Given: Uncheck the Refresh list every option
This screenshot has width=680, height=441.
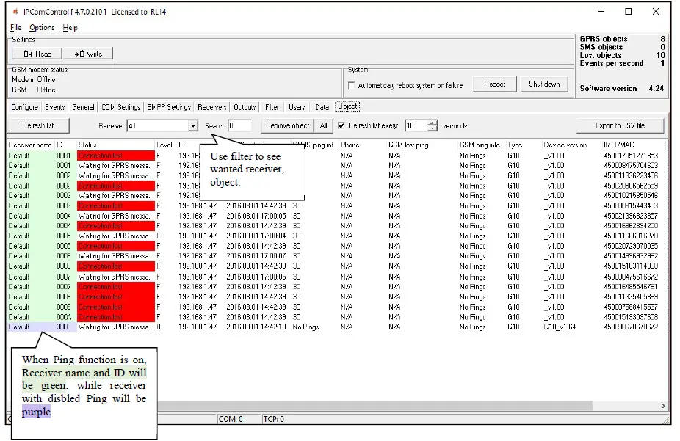Looking at the screenshot, I should coord(342,125).
